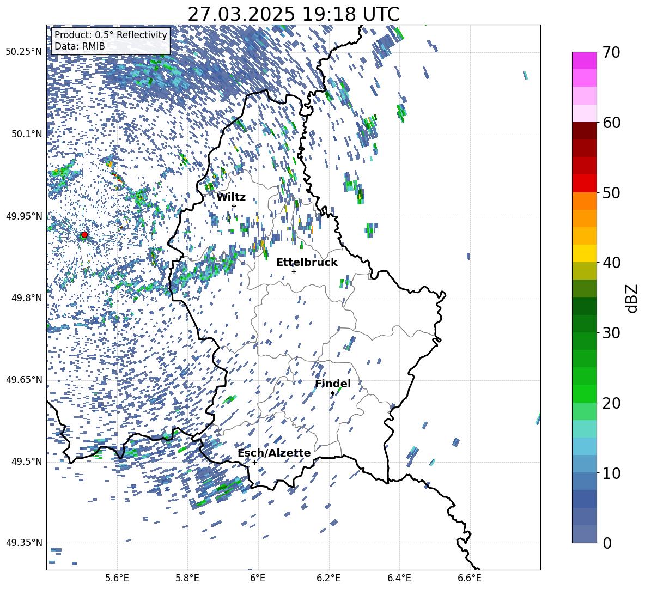Click the Esch/Alzette city label

(274, 453)
